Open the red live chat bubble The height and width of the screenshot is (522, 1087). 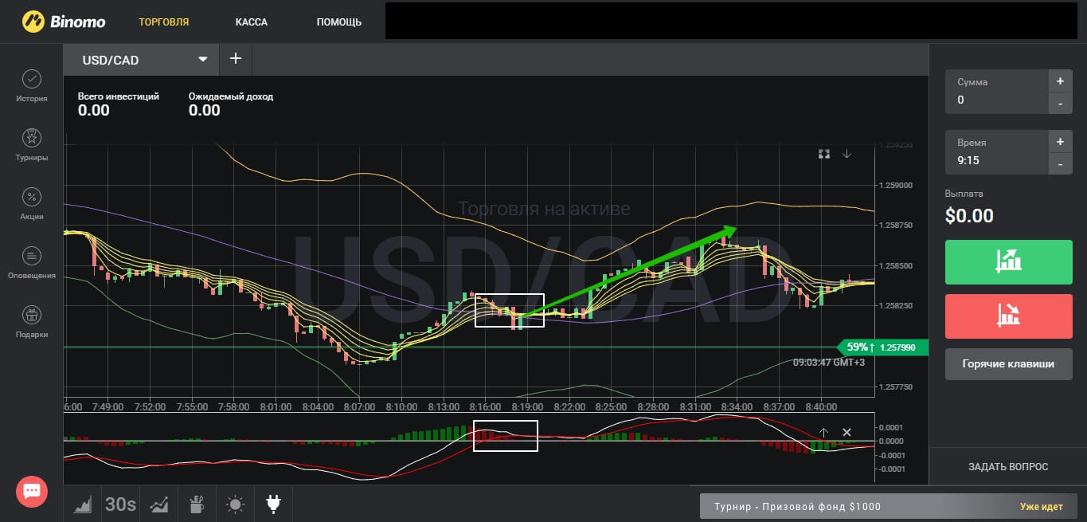click(32, 491)
